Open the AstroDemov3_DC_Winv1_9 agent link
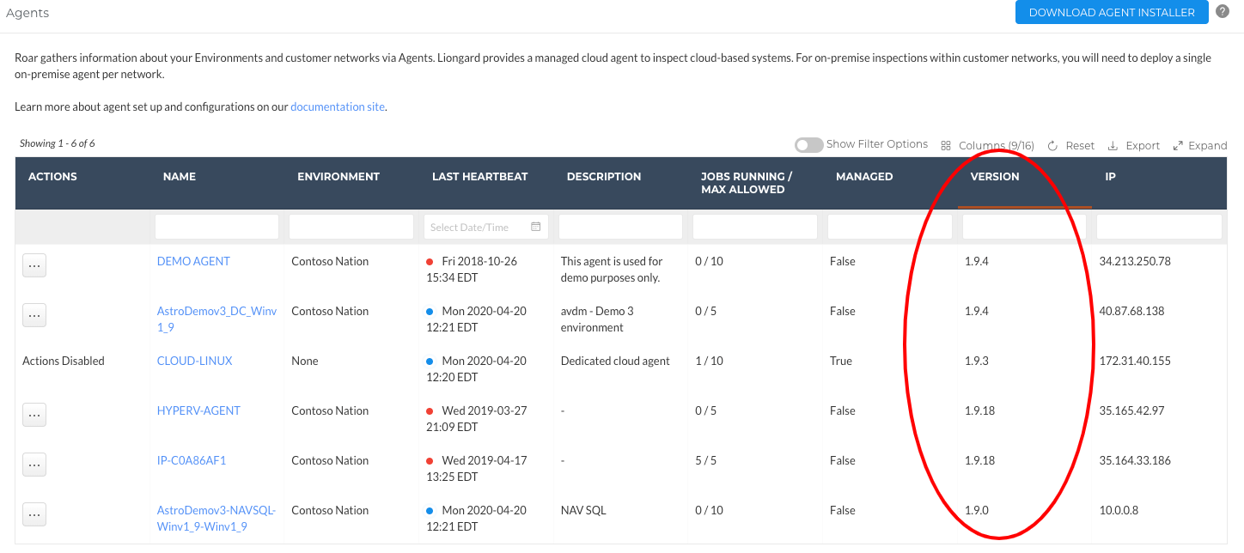1244x553 pixels. pos(216,319)
